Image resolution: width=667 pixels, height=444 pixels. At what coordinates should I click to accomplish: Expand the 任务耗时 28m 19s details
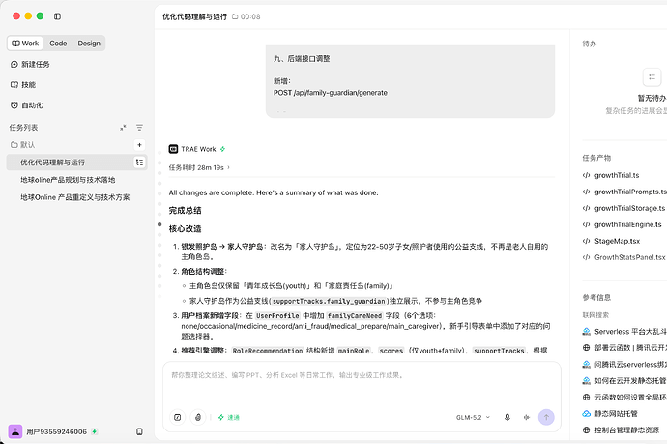[x=199, y=167]
